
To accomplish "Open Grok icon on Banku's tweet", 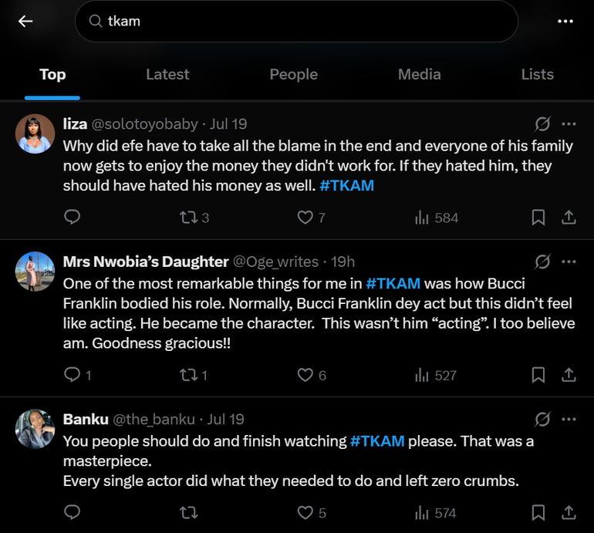I will pos(542,419).
